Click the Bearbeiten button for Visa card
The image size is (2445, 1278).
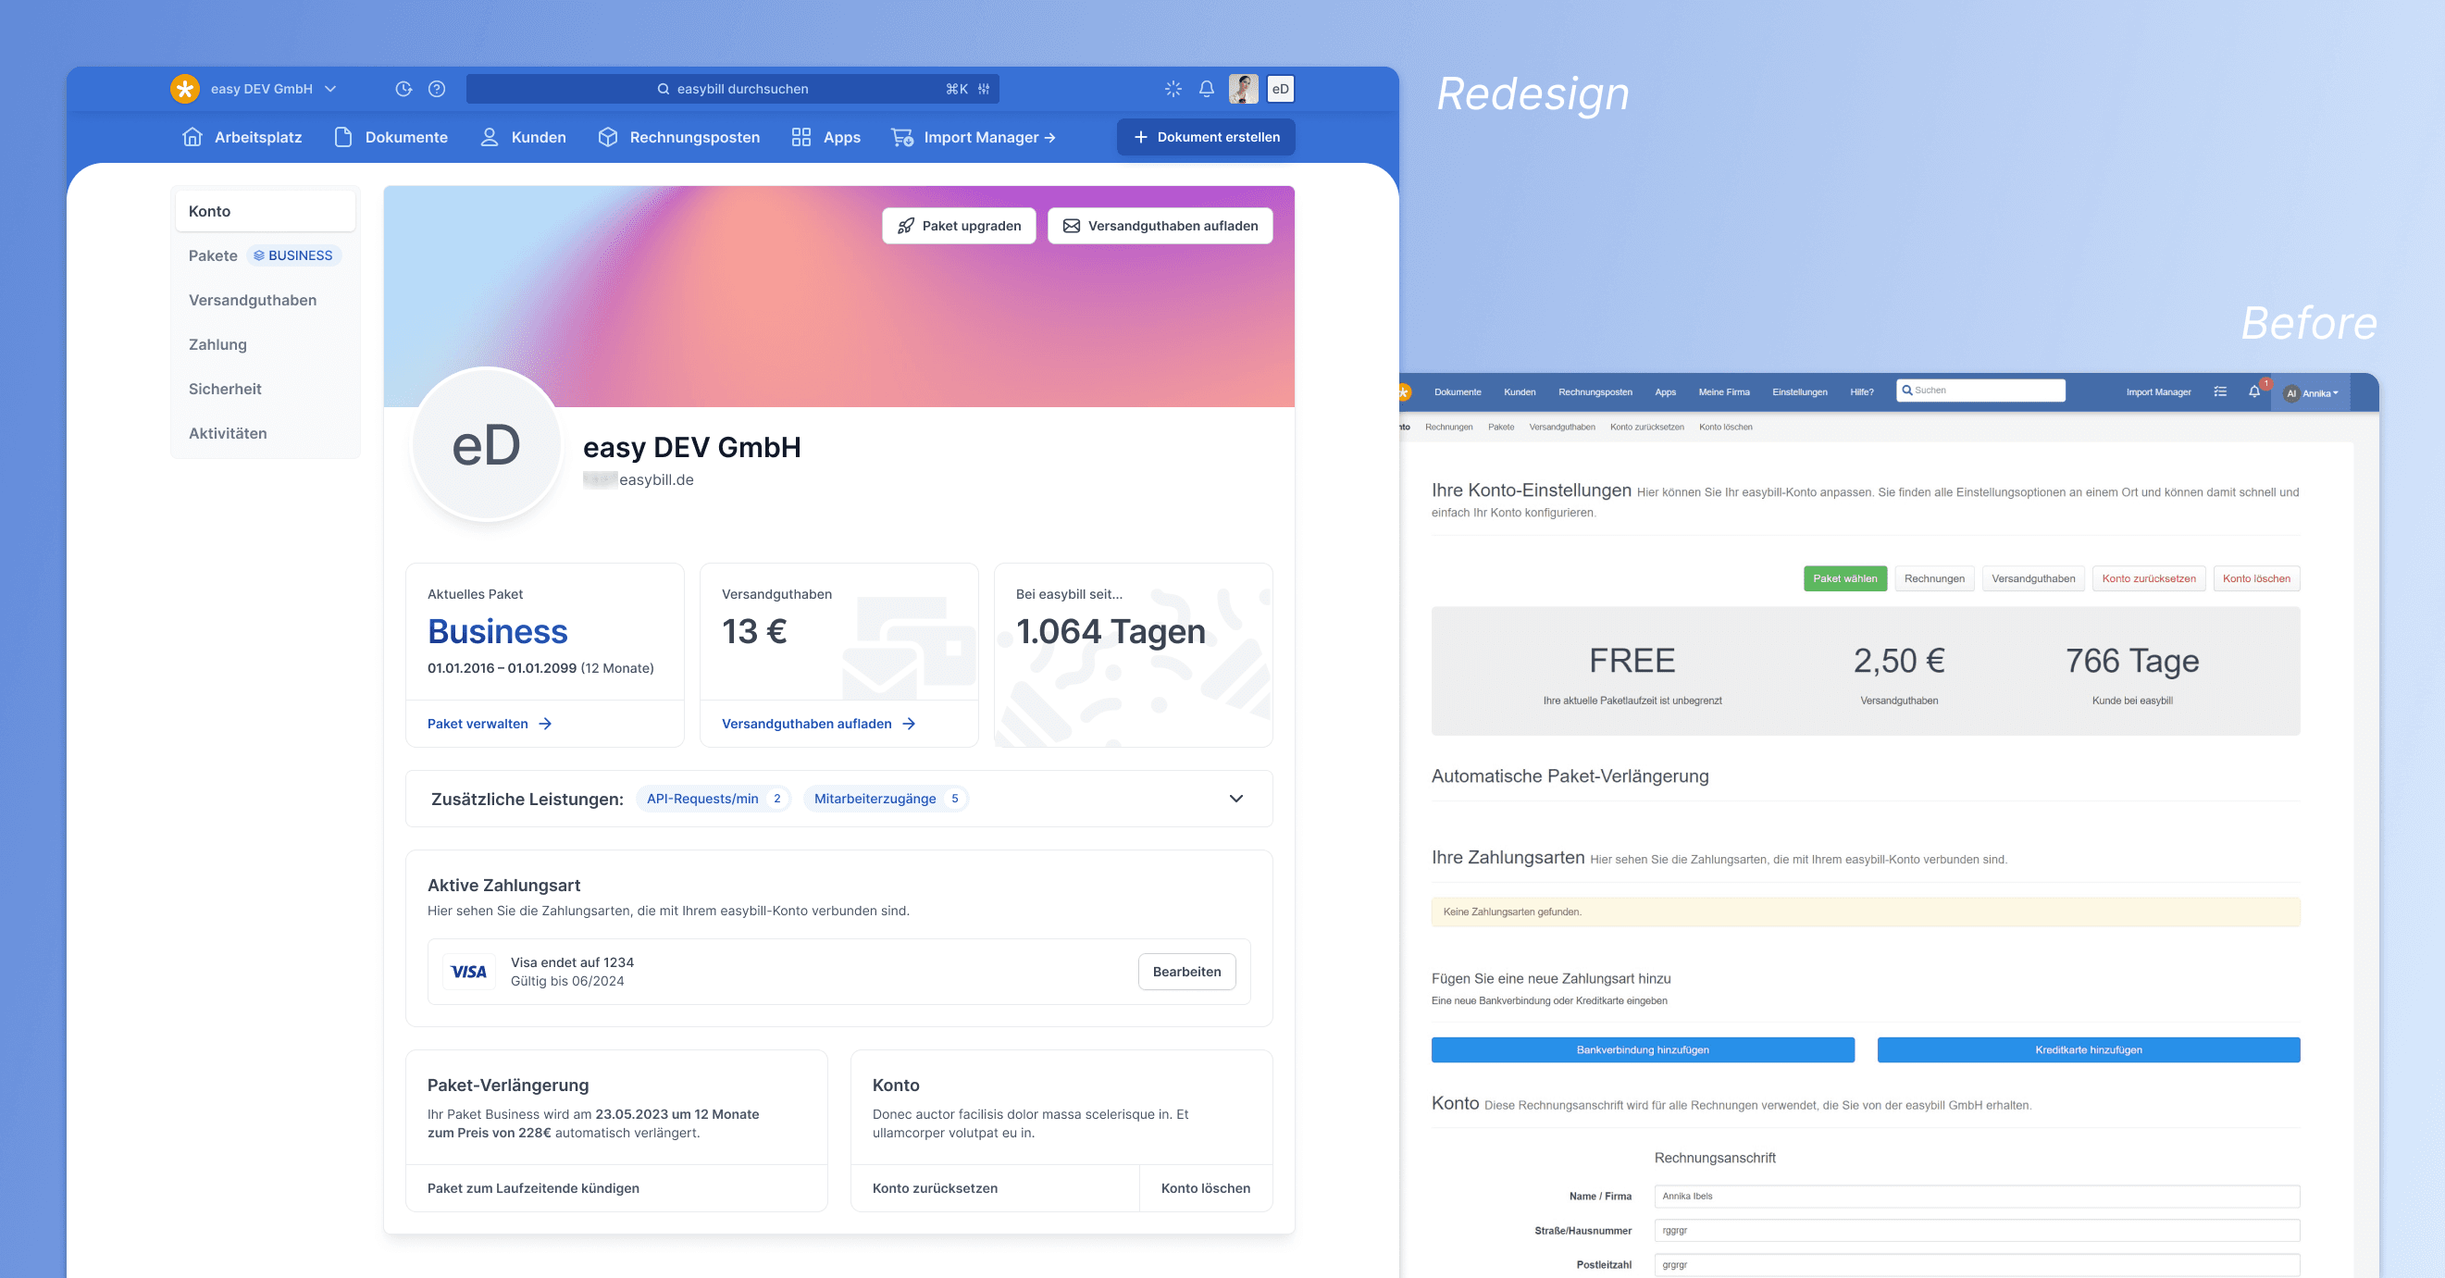coord(1187,971)
